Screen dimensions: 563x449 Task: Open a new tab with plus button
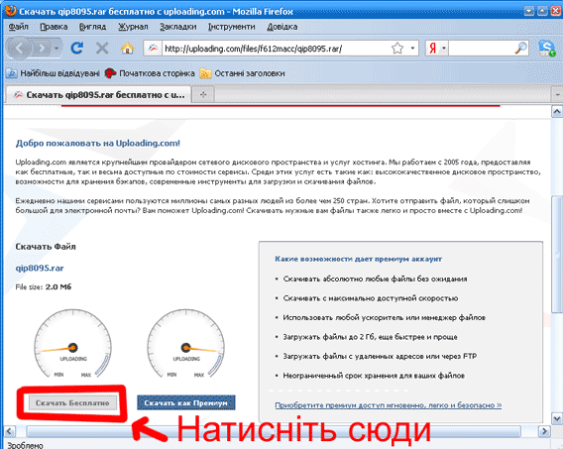[x=203, y=95]
